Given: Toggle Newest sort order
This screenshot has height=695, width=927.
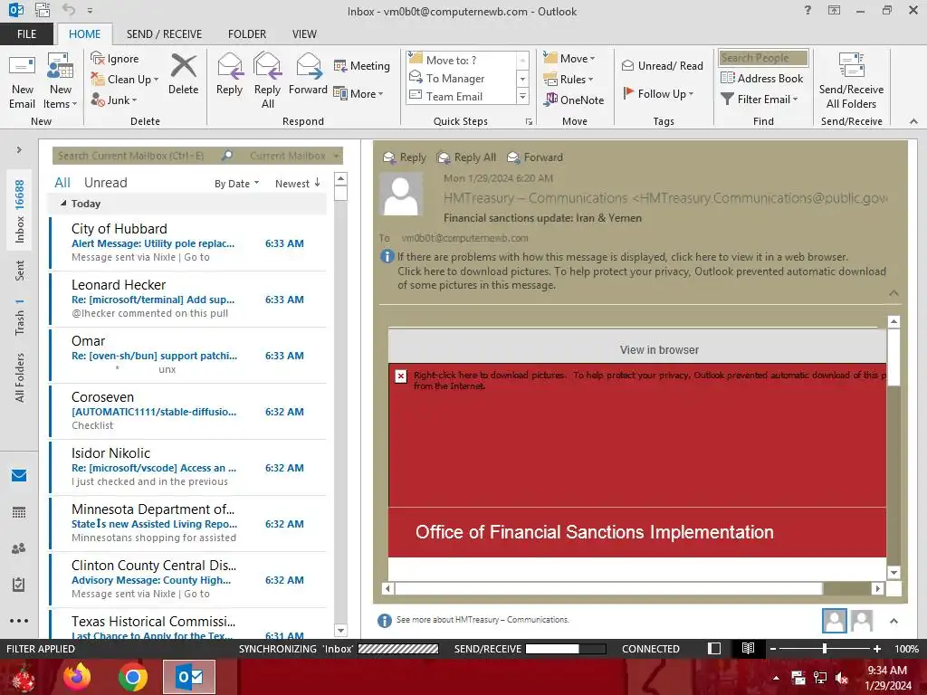Looking at the screenshot, I should click(297, 184).
